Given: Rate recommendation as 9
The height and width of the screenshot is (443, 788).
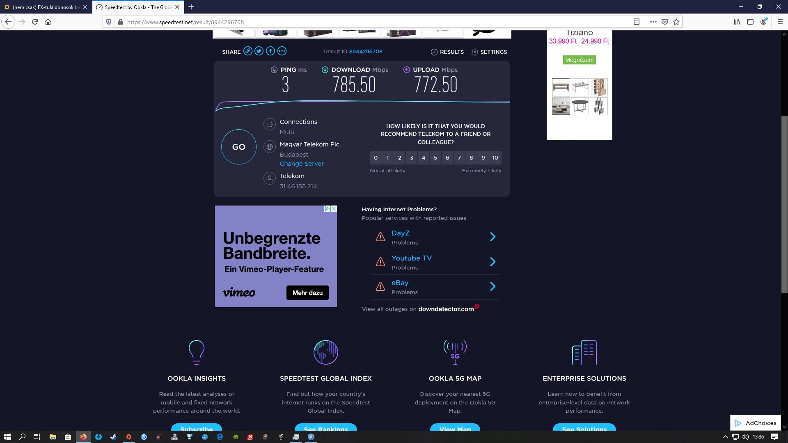Looking at the screenshot, I should 483,158.
